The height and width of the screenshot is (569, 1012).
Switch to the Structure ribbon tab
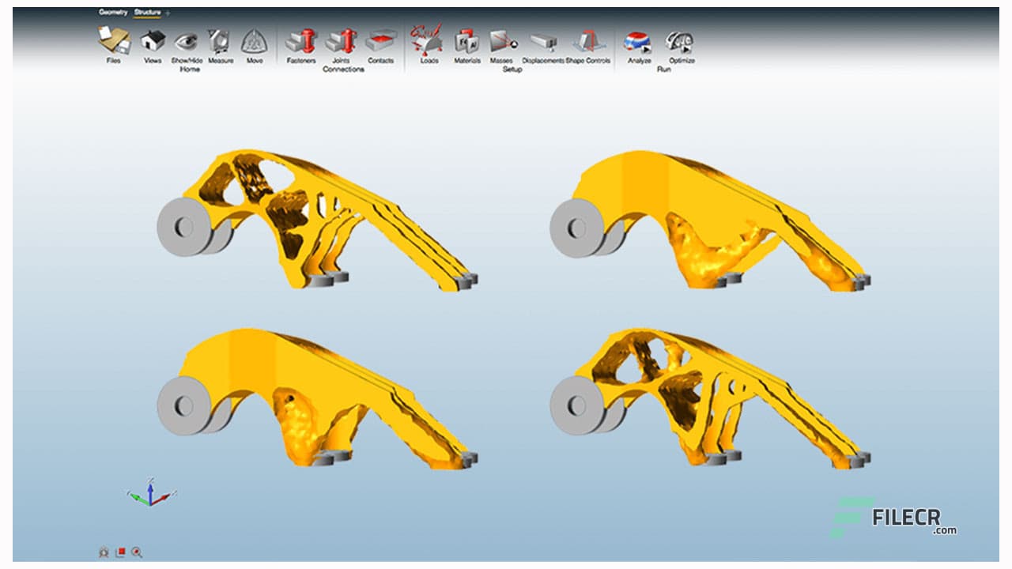[147, 13]
